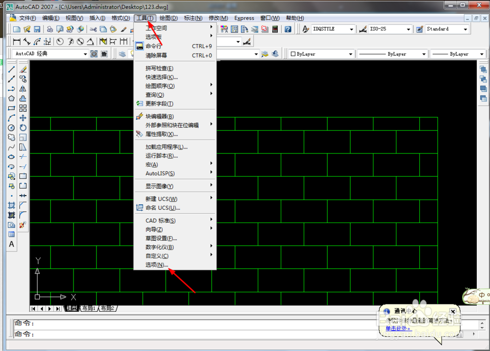Expand the 查询(Q) submenu
The width and height of the screenshot is (490, 351).
[x=175, y=95]
